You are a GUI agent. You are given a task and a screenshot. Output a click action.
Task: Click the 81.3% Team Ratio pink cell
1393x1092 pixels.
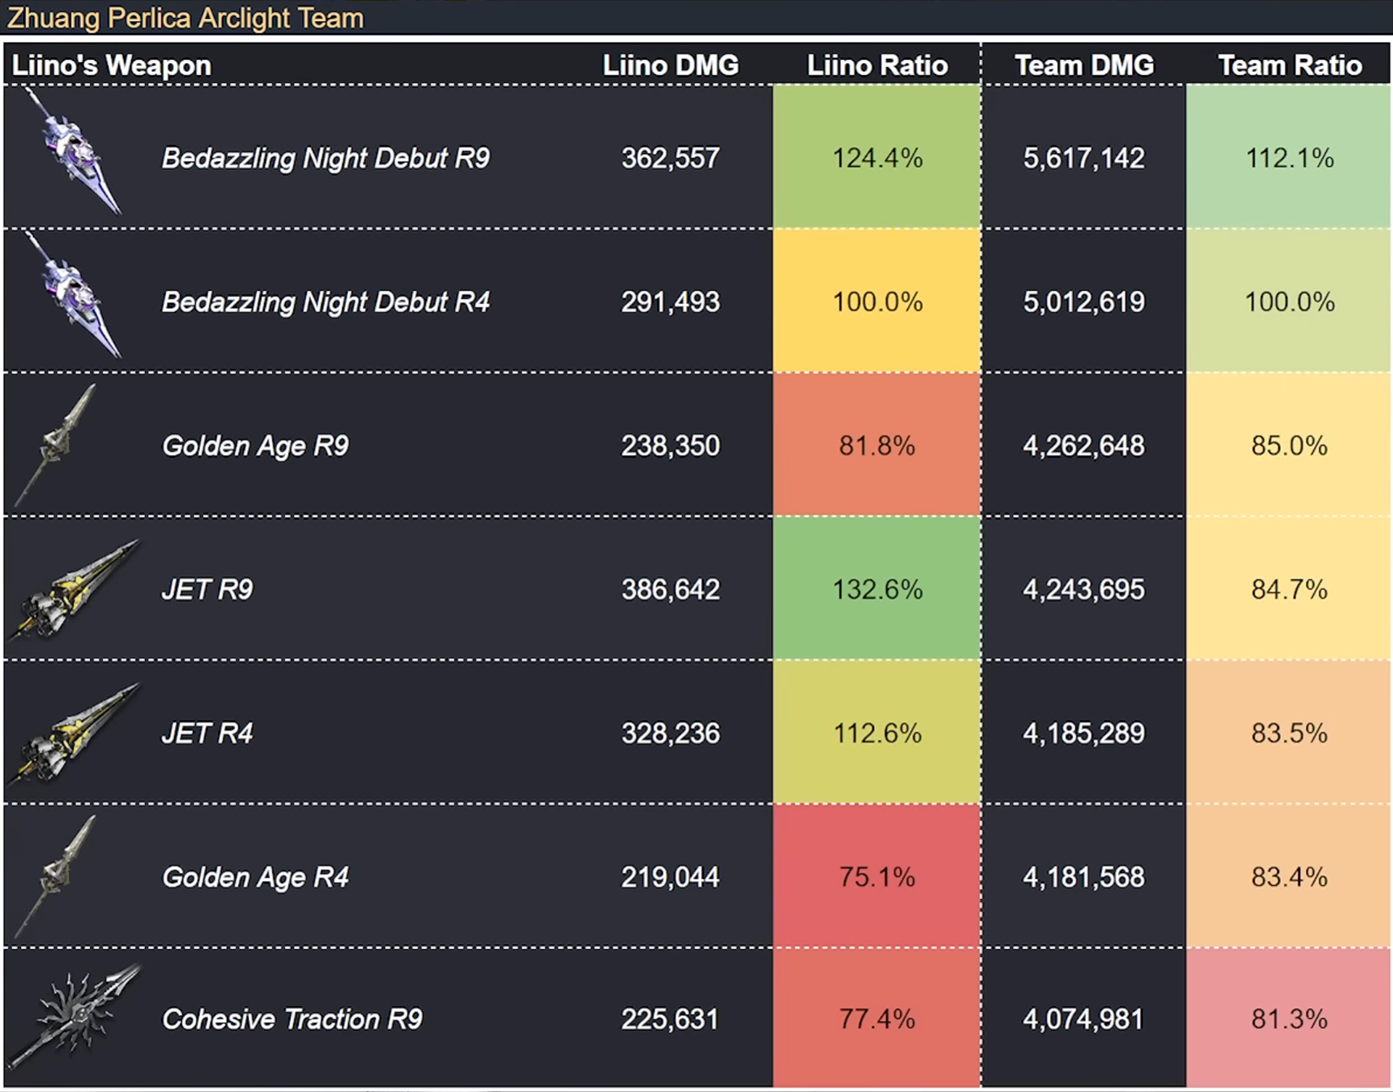click(x=1289, y=1018)
